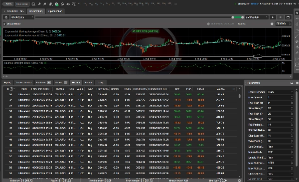Click the column chooser icon in history header
The width and height of the screenshot is (299, 182).
point(233,89)
